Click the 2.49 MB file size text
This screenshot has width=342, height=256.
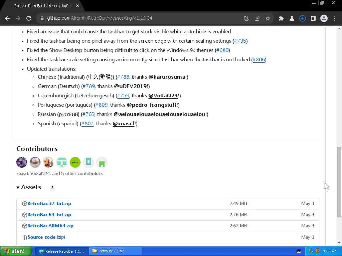click(238, 204)
